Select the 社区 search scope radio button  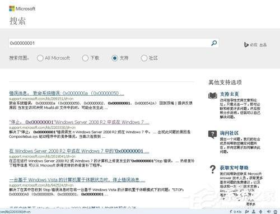(144, 58)
